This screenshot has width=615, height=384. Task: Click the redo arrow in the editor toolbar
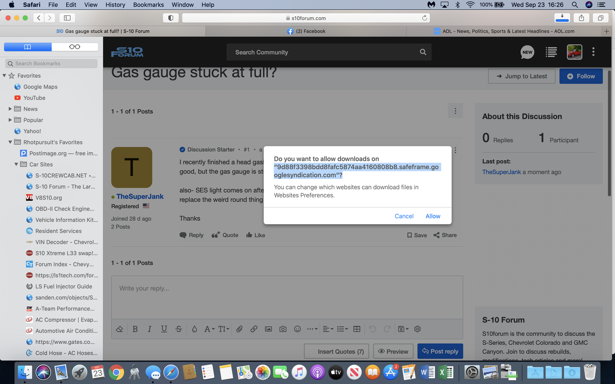[x=387, y=329]
